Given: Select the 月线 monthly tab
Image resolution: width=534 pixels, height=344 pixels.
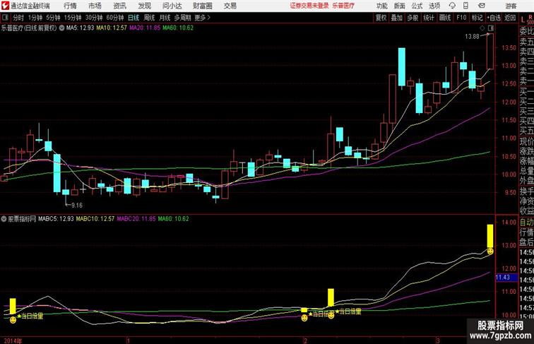Looking at the screenshot, I should pos(165,18).
